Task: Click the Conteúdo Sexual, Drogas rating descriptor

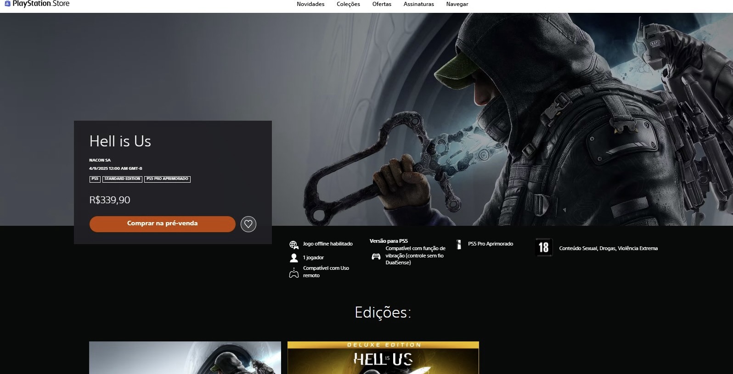Action: [608, 248]
